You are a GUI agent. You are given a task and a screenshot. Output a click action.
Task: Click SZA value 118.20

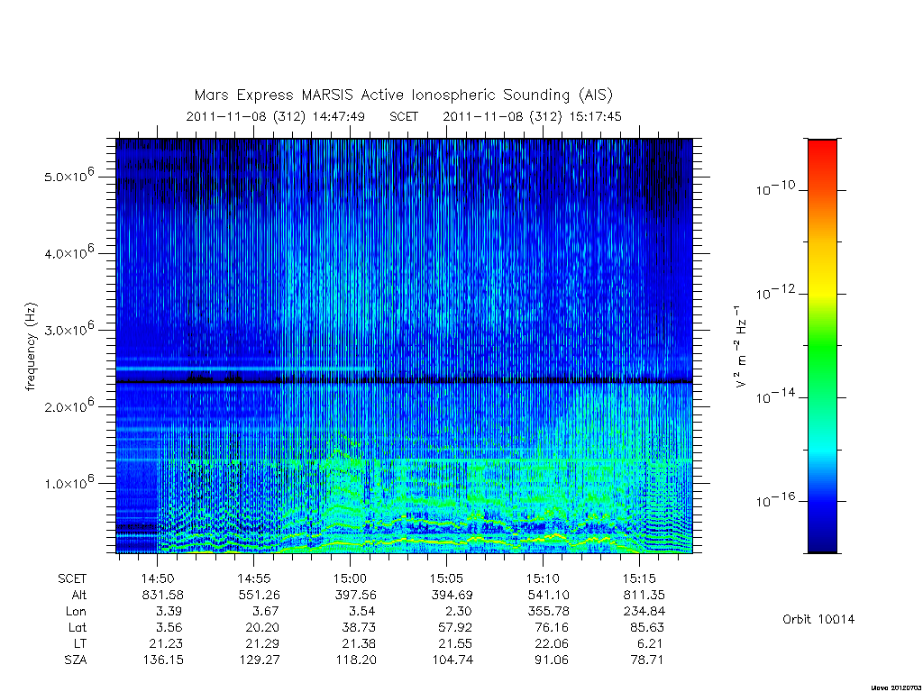pos(355,660)
